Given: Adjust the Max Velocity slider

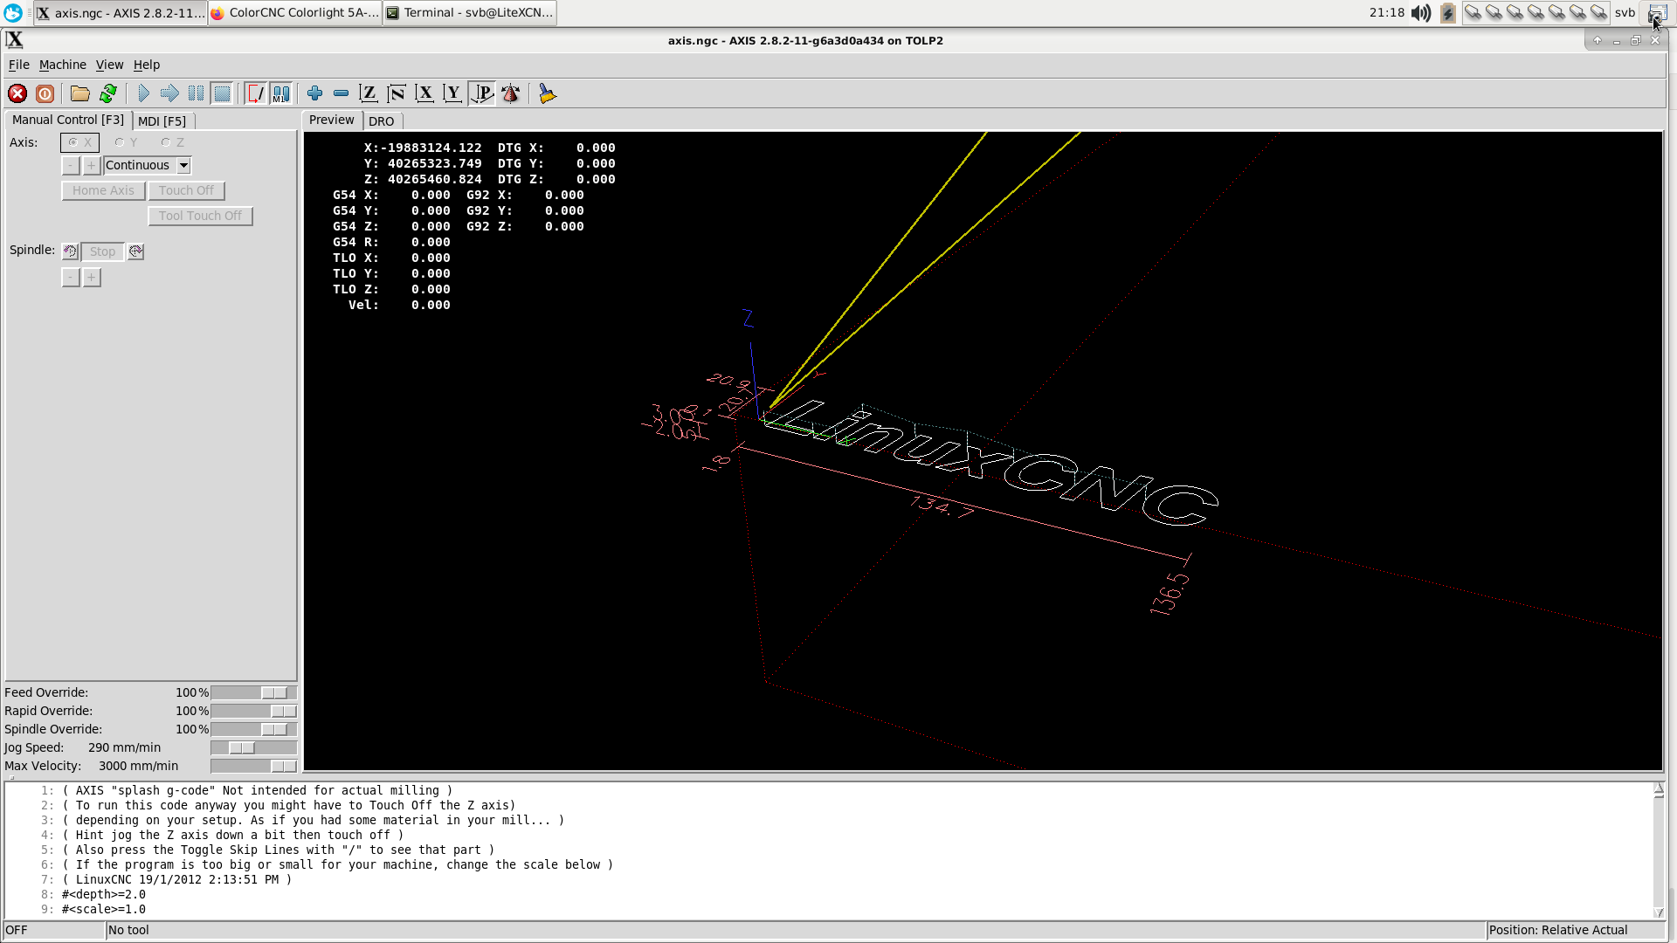Looking at the screenshot, I should pos(254,766).
